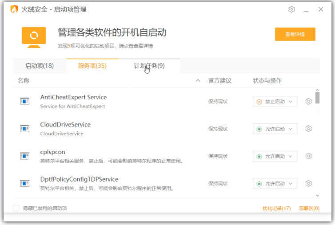
Task: Click scrollbar up arrow
Action: click(x=318, y=90)
